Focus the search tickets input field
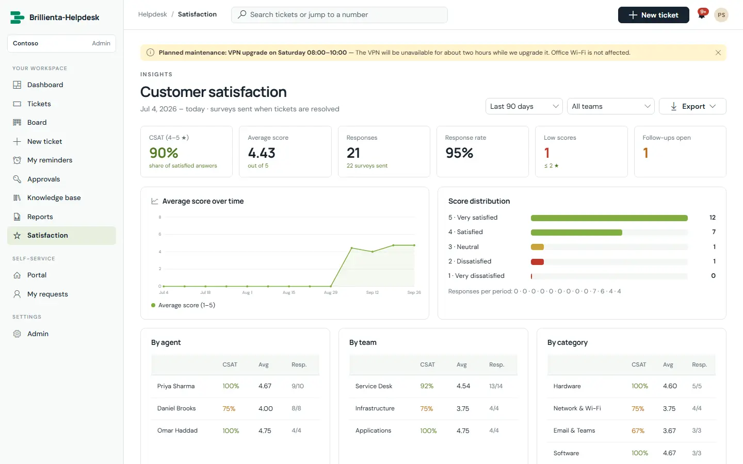Image resolution: width=743 pixels, height=464 pixels. click(x=340, y=14)
